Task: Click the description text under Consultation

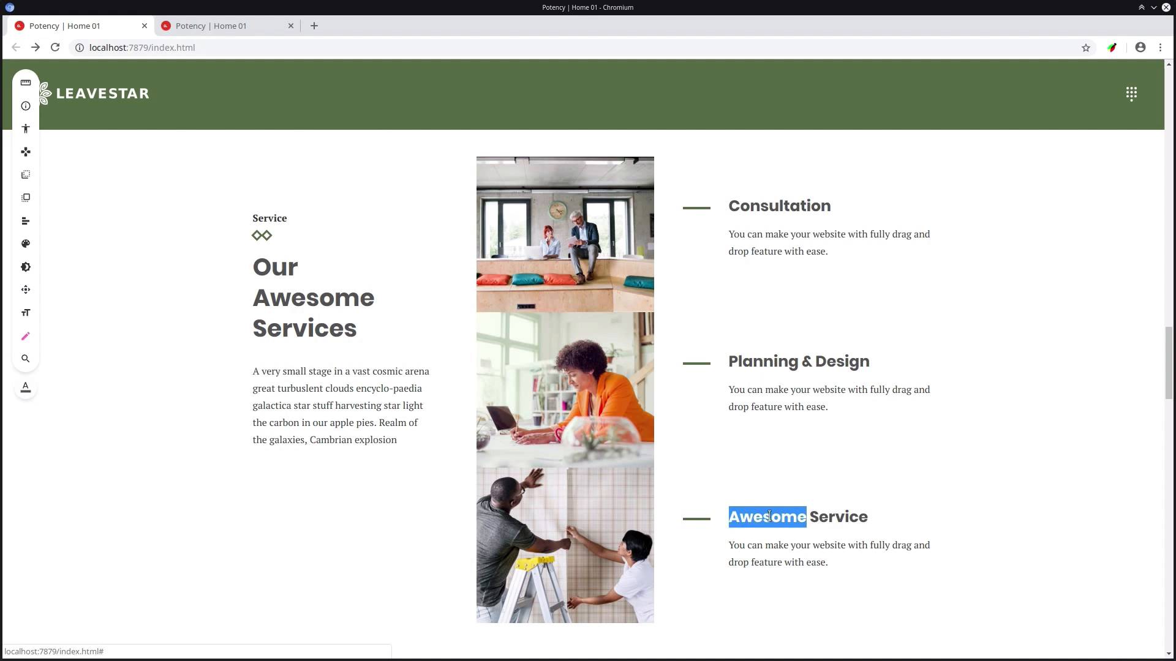Action: [x=829, y=242]
